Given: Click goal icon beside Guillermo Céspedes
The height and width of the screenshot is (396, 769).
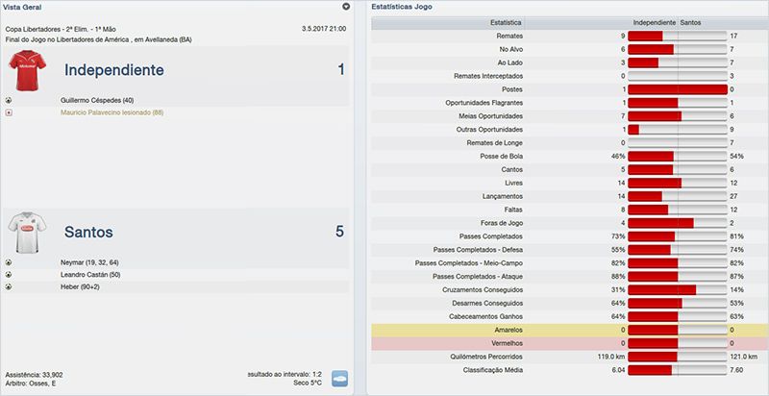Looking at the screenshot, I should coord(9,100).
